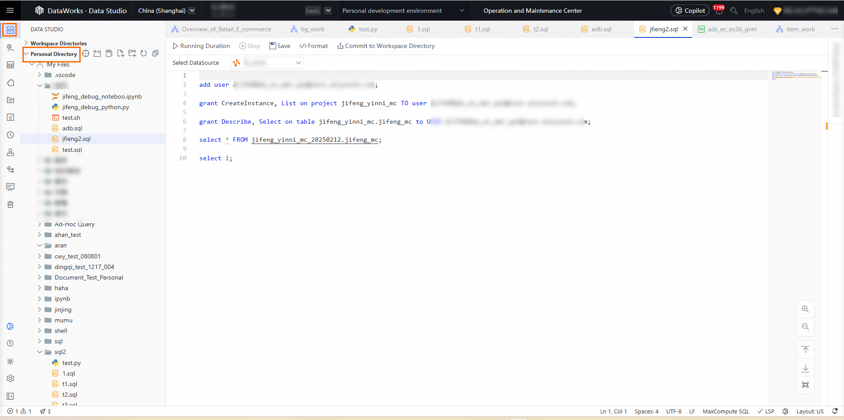Zoom out using the magnifier minus icon
This screenshot has height=420, width=844.
coord(805,327)
